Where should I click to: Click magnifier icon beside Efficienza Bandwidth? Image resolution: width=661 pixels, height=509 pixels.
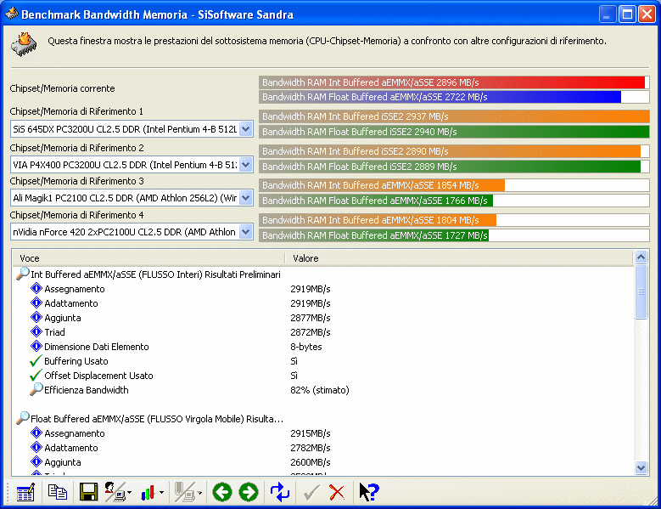pos(36,389)
